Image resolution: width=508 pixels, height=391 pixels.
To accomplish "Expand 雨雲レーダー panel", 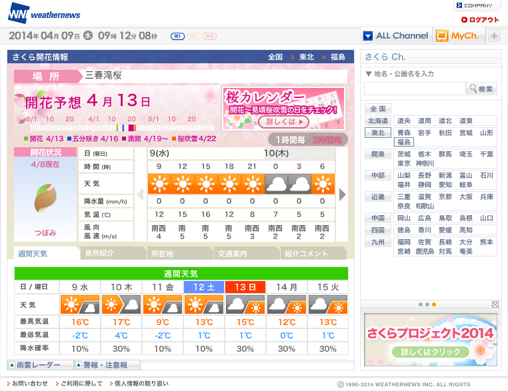I will click(x=41, y=365).
